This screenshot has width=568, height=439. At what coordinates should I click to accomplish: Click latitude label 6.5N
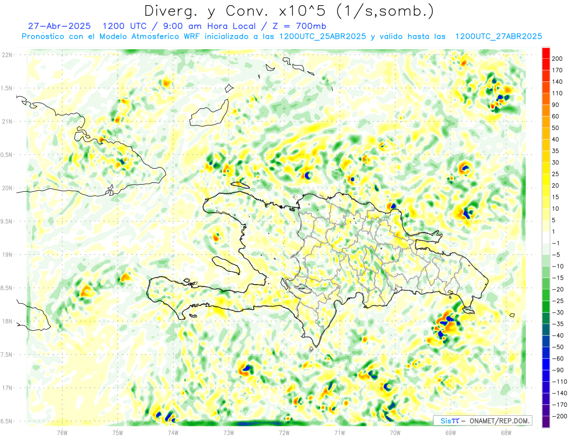tap(7, 421)
